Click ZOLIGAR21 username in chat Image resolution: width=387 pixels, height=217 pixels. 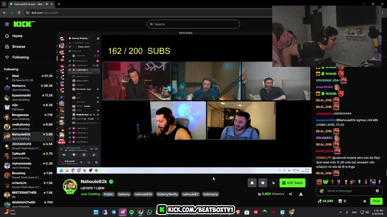point(324,138)
